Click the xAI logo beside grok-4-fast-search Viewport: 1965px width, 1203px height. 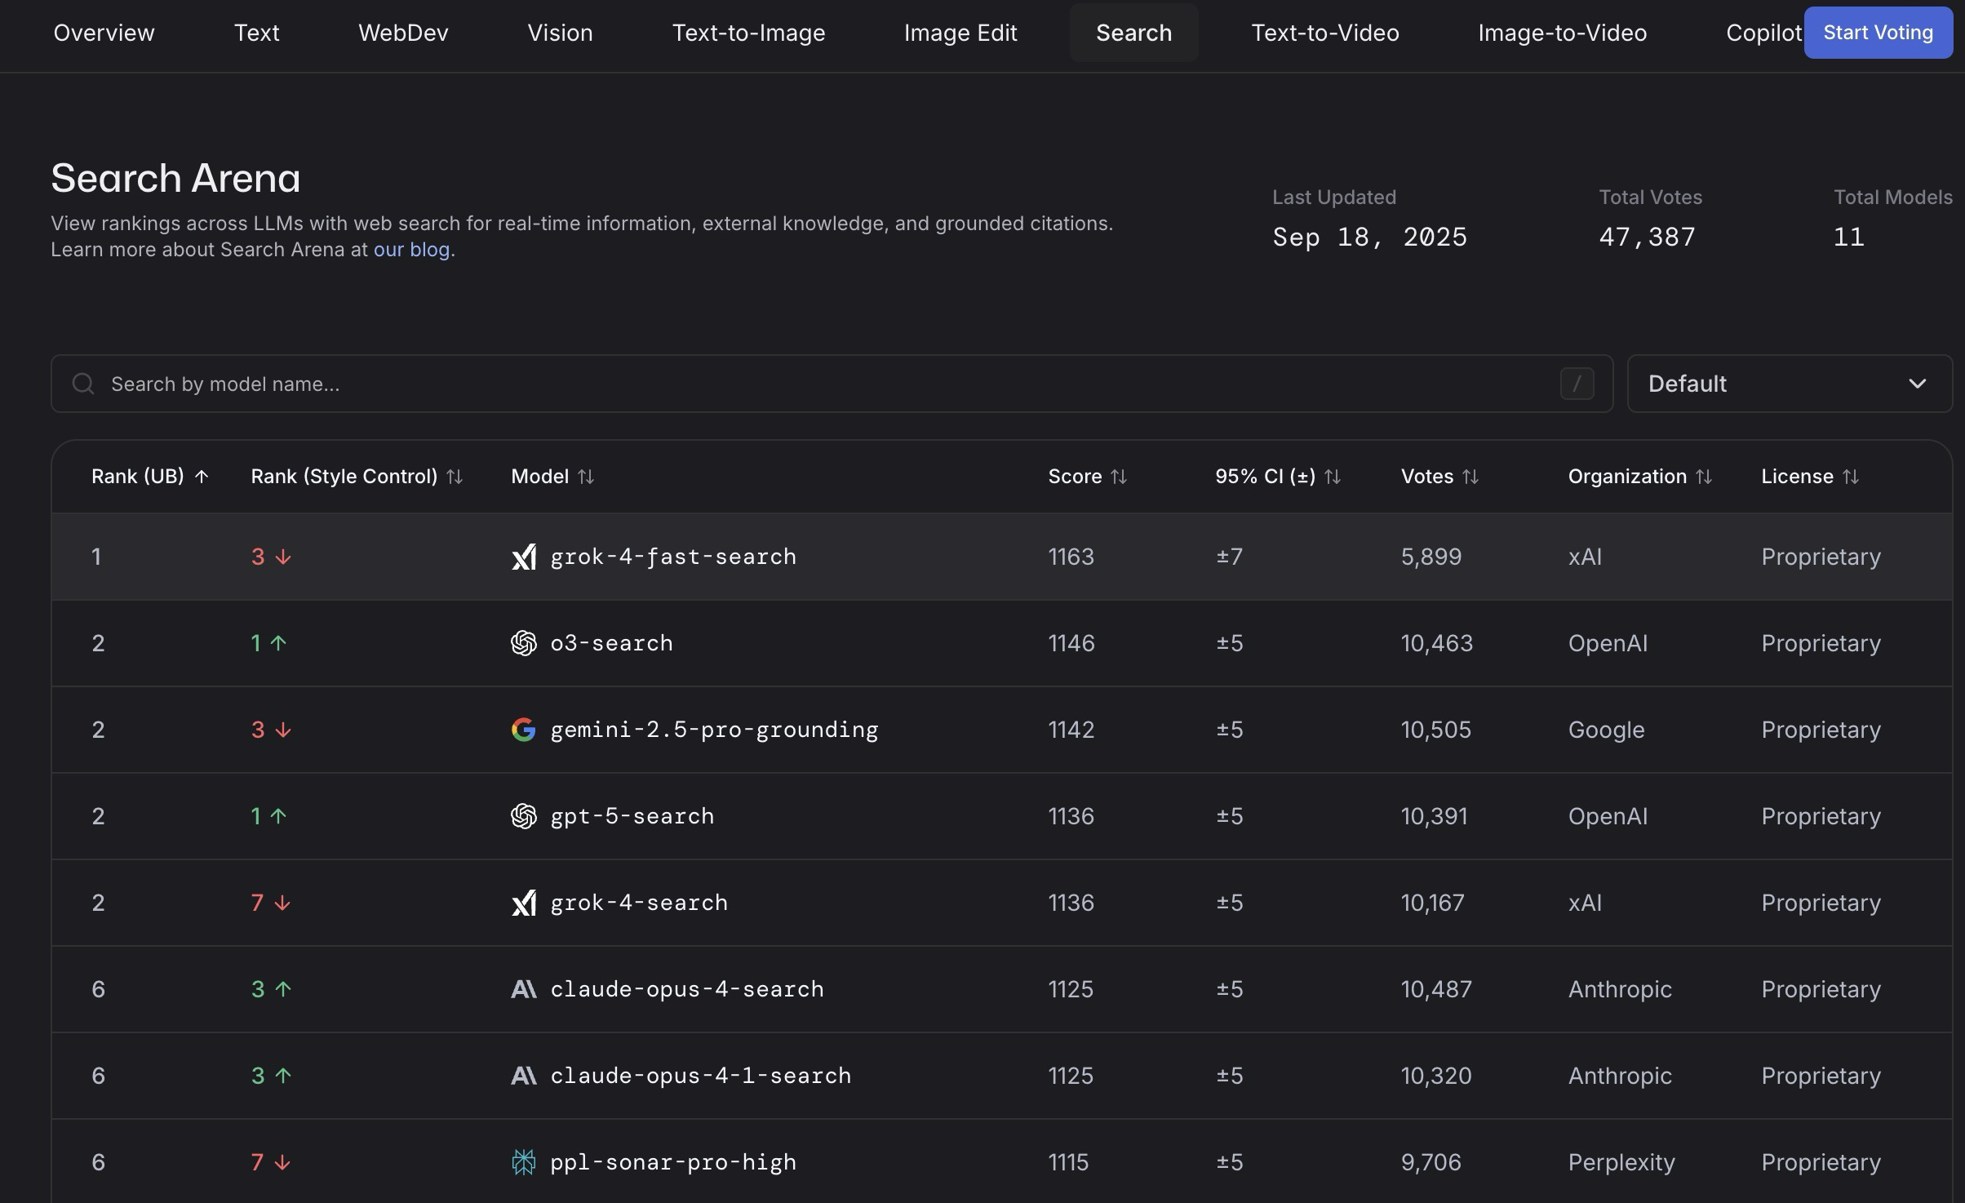pyautogui.click(x=523, y=557)
